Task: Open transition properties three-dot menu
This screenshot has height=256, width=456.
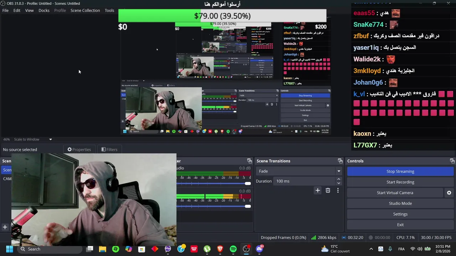Action: point(338,191)
